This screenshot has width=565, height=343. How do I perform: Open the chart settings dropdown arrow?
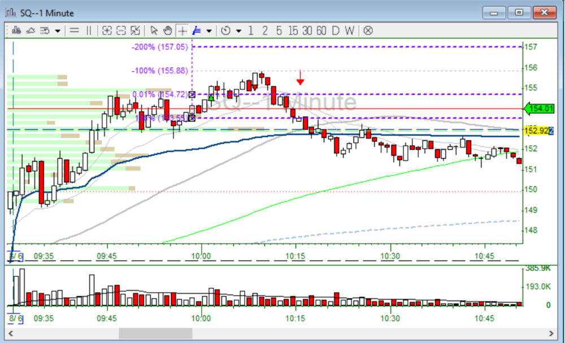(58, 31)
